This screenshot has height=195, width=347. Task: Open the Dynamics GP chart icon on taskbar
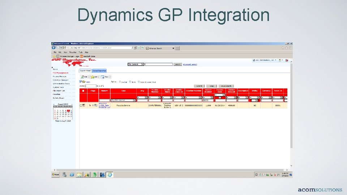pyautogui.click(x=87, y=175)
